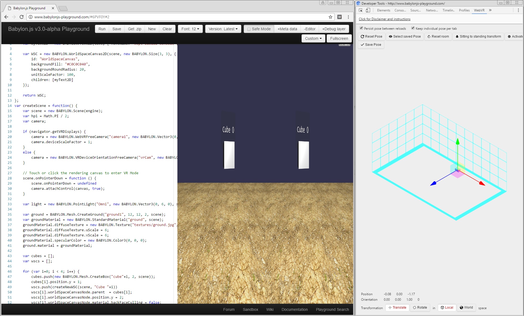Select Translate transformation mode
524x316 pixels.
click(397, 308)
